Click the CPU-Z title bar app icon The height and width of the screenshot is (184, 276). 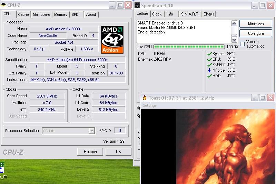3,5
